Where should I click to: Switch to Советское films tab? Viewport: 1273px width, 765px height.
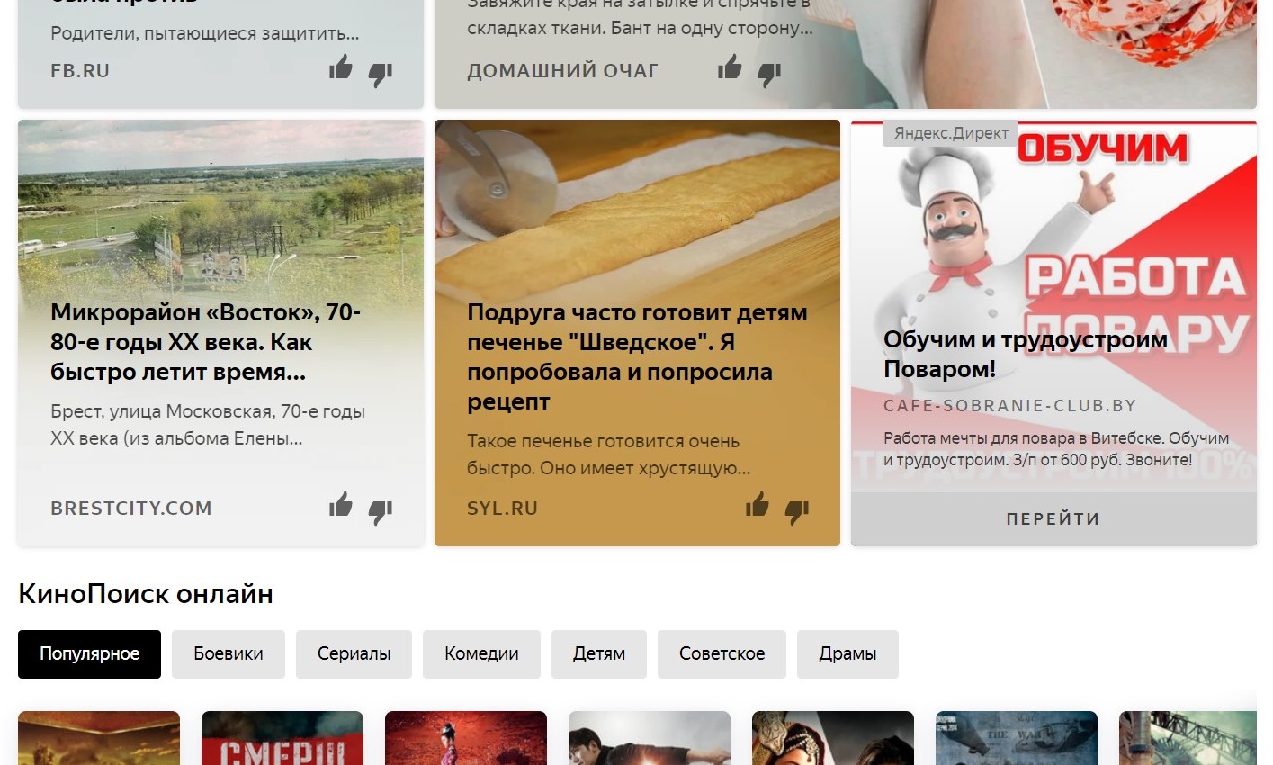722,653
